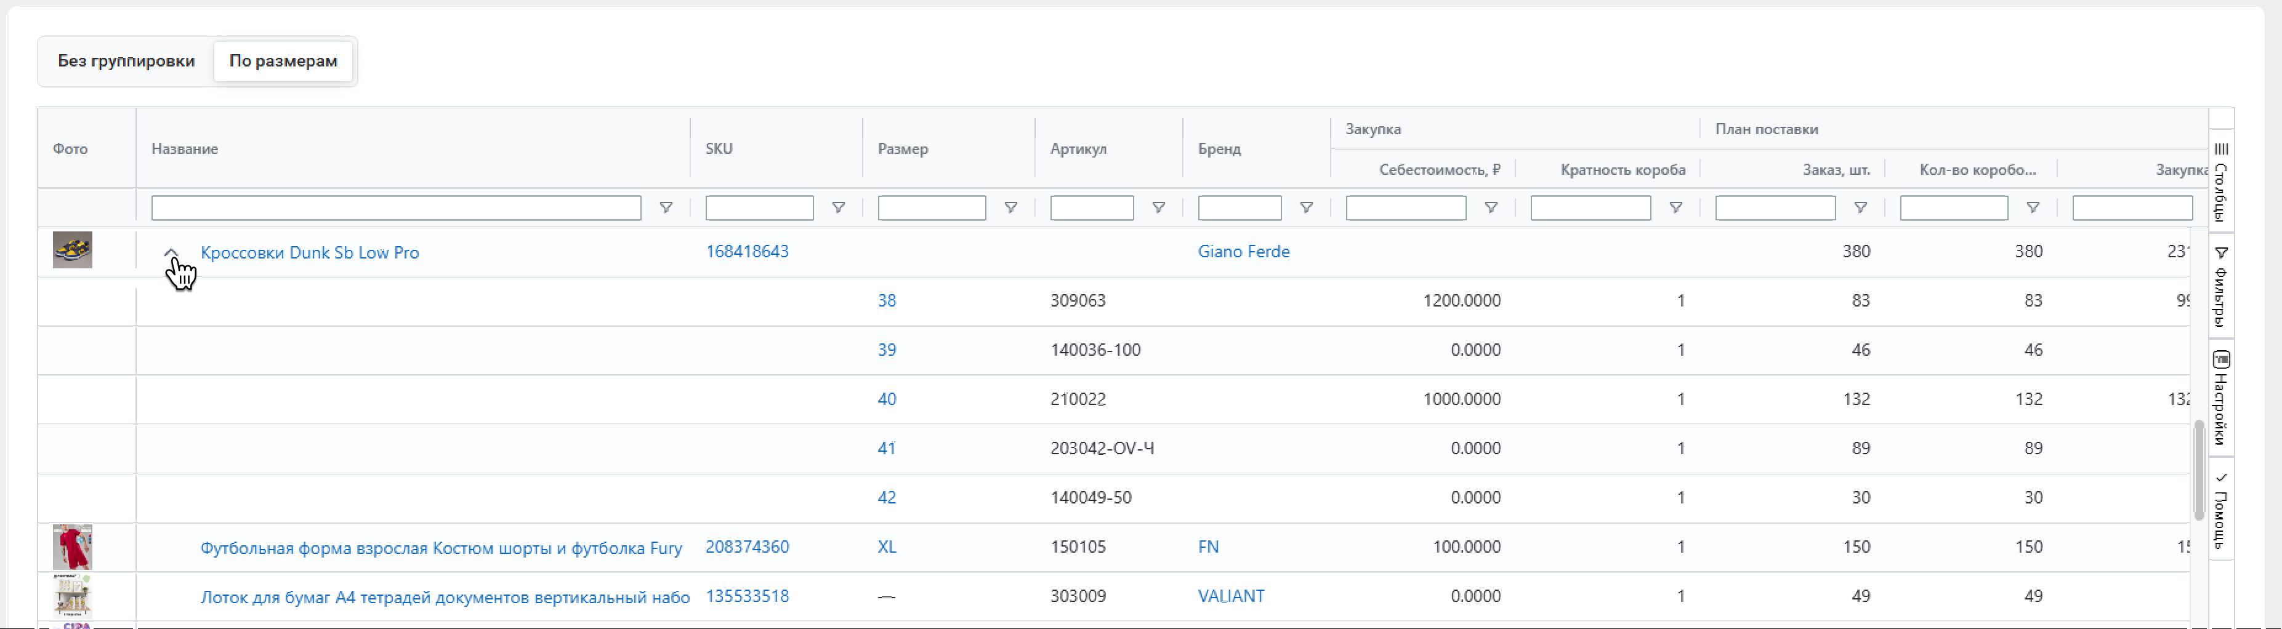The image size is (2282, 629).
Task: Click the Название filter text field
Action: 396,208
